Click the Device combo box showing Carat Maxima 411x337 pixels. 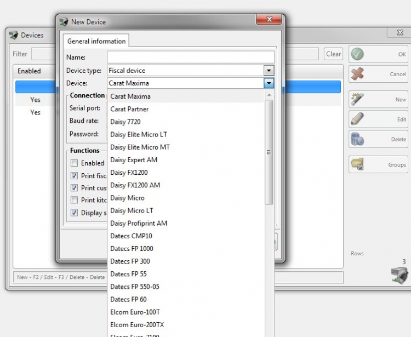tap(191, 83)
